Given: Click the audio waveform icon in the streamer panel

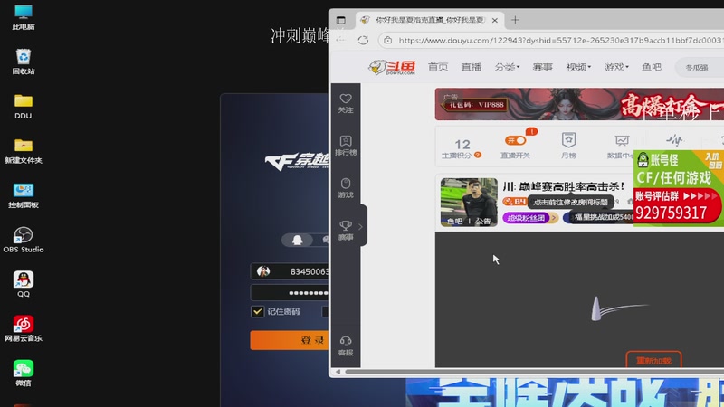Looking at the screenshot, I should 674,139.
